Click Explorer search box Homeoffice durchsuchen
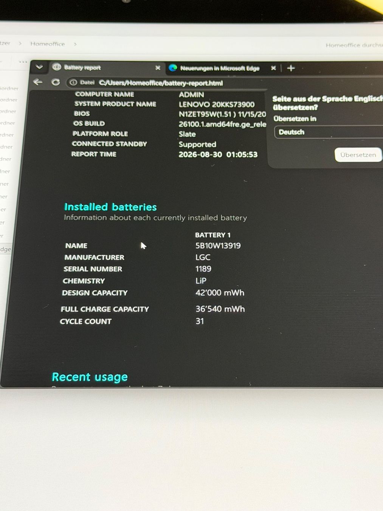 tap(354, 45)
